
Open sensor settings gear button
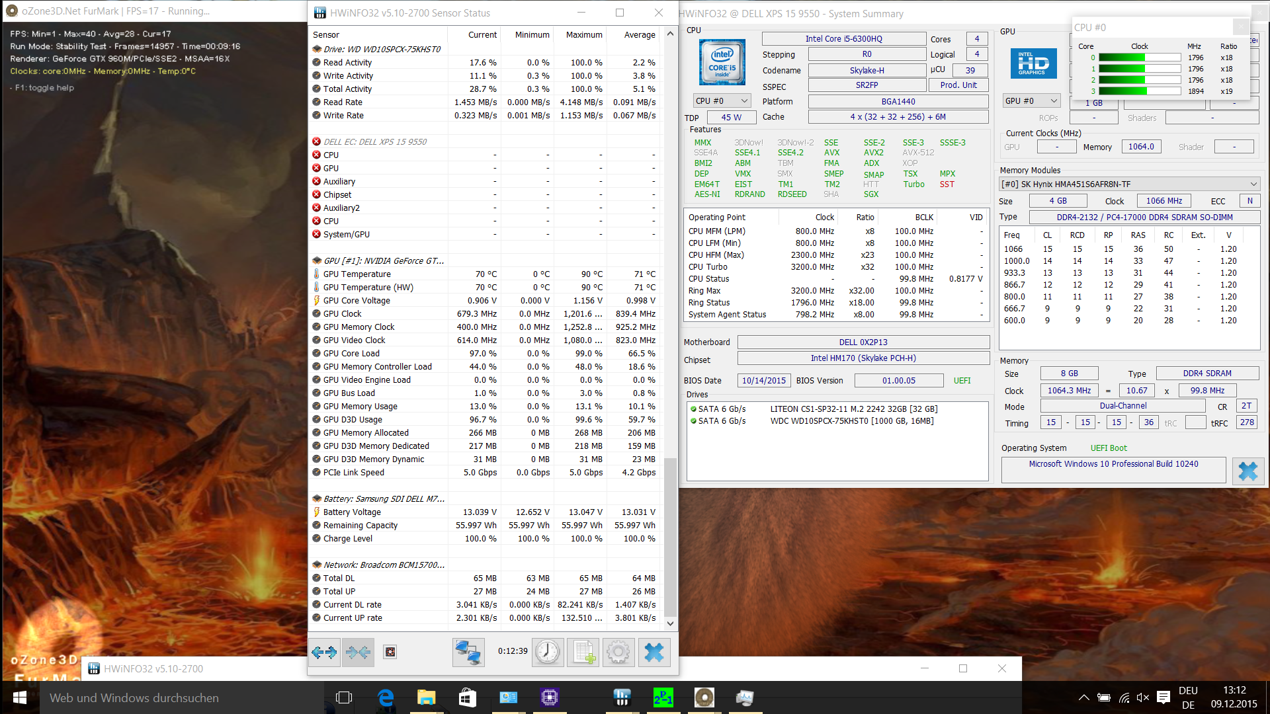618,653
